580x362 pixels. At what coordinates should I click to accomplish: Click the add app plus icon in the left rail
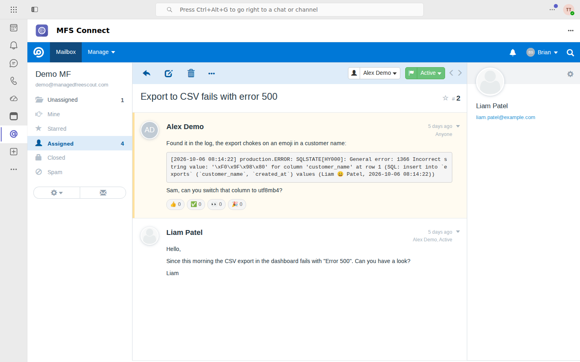click(14, 152)
